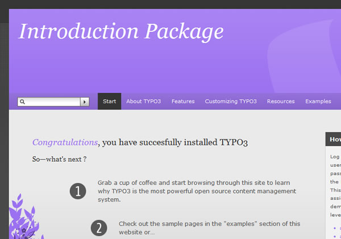Click the purple Congratulations heading word
The width and height of the screenshot is (341, 239).
(65, 142)
